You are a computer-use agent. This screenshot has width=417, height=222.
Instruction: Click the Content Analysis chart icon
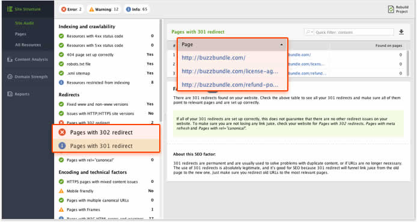pyautogui.click(x=10, y=60)
